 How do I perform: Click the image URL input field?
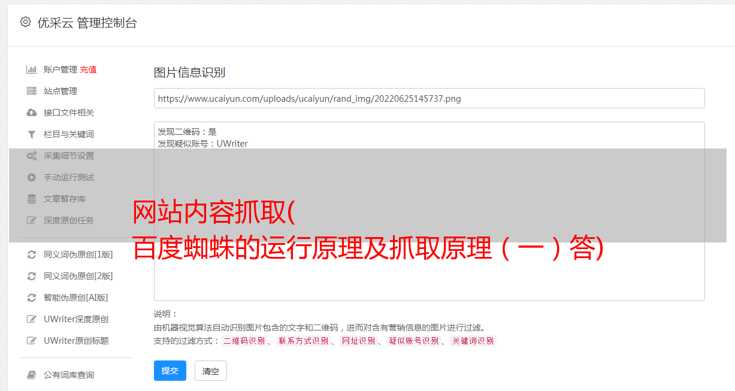429,98
